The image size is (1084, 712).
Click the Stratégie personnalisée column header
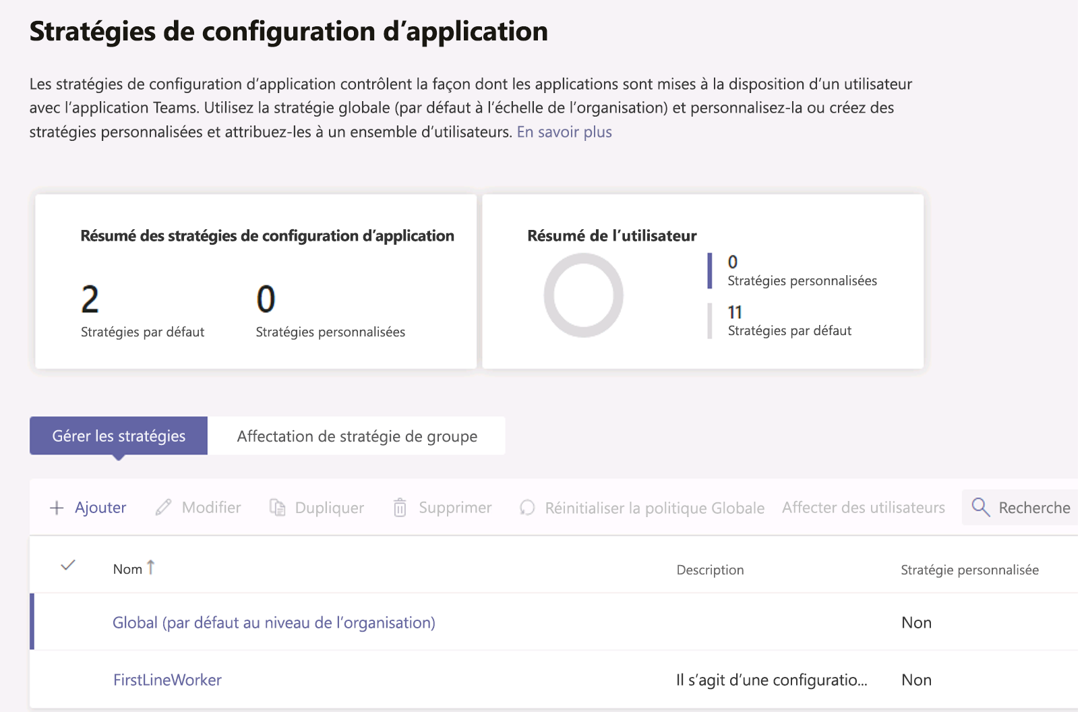(969, 570)
